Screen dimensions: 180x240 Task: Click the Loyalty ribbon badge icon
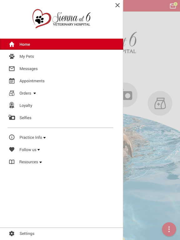tap(12, 105)
